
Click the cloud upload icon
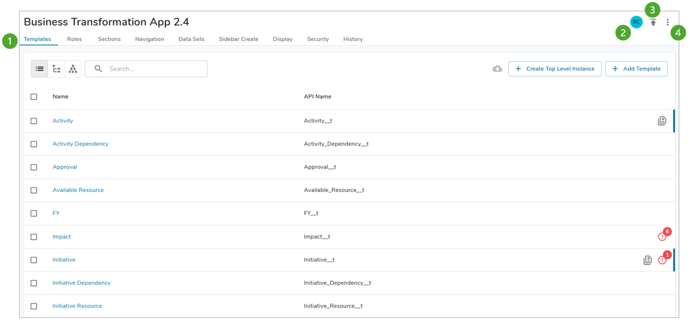pos(497,69)
